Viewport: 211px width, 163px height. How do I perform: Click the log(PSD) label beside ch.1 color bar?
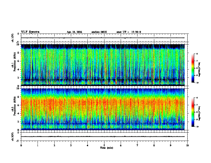click(200, 70)
